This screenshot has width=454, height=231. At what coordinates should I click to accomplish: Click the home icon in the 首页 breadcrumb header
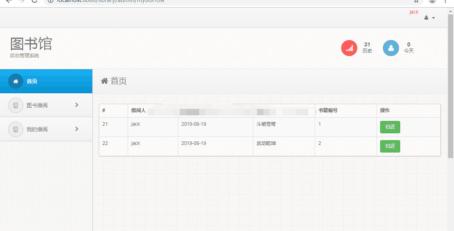click(x=104, y=80)
